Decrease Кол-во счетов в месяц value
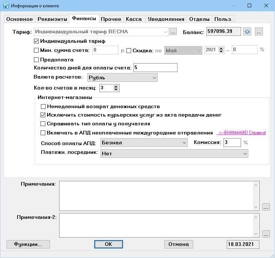 tap(116, 89)
